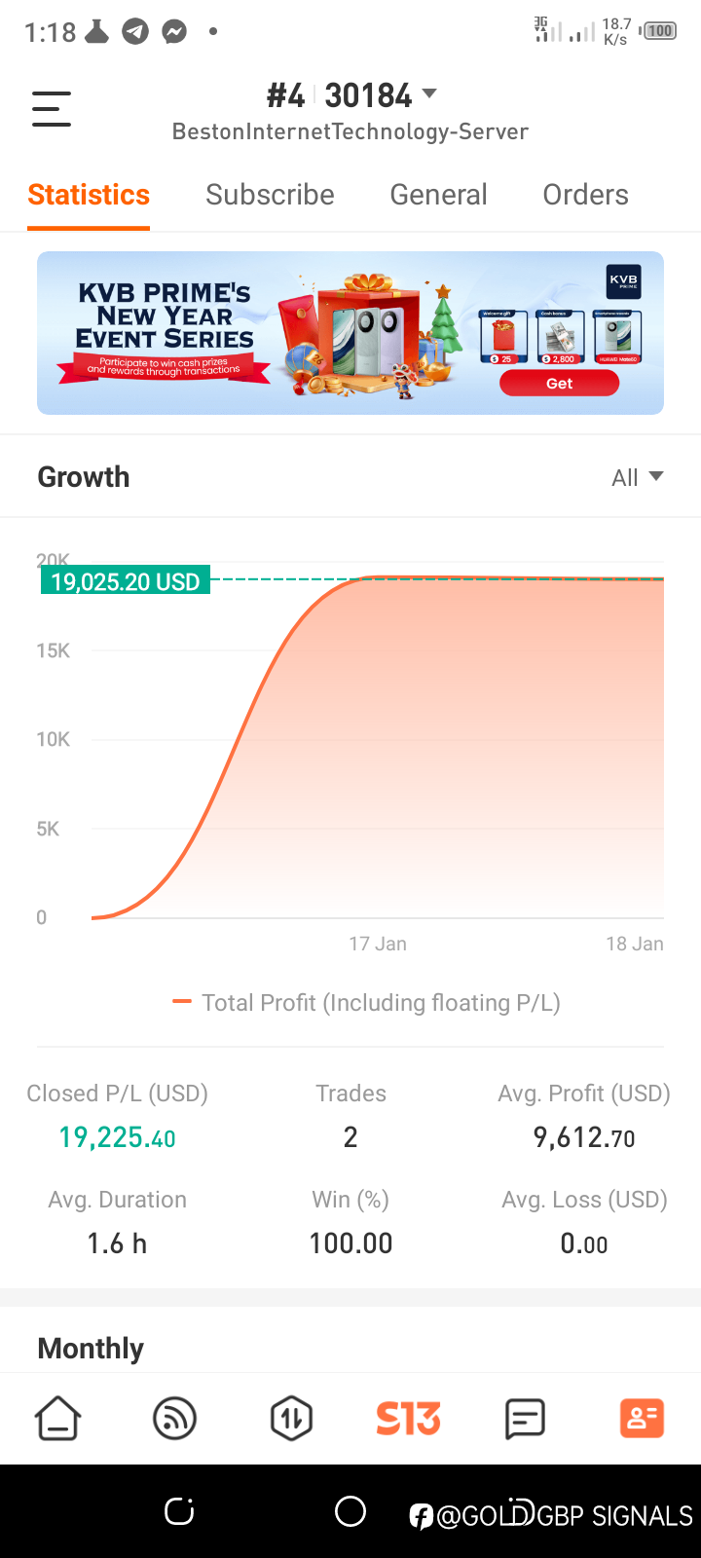
Task: Toggle Total Profit legend series
Action: pos(366,1003)
